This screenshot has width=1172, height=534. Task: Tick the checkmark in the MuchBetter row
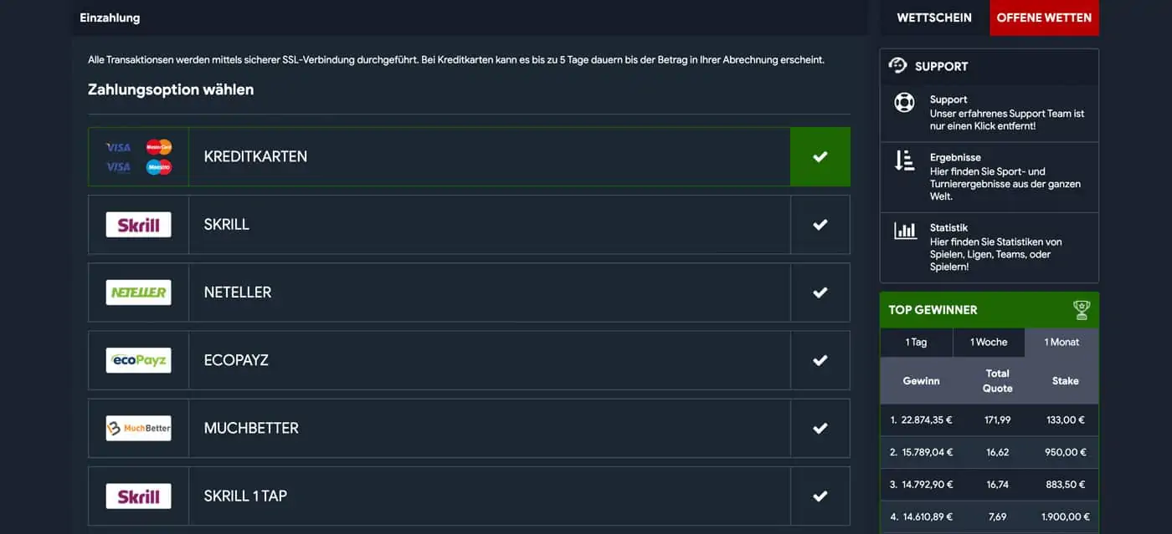pyautogui.click(x=820, y=428)
